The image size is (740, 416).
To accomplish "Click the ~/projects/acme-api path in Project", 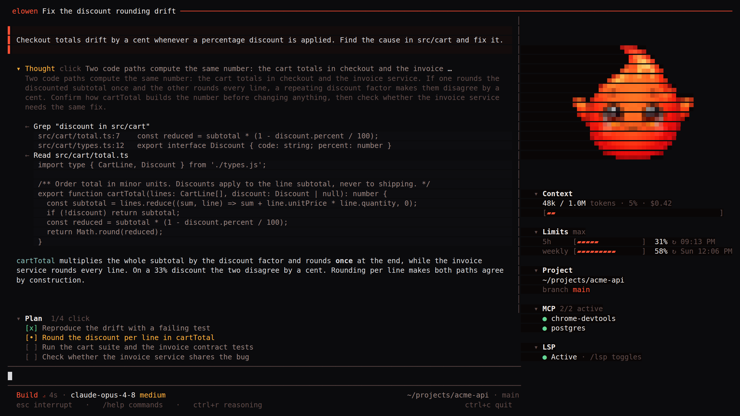I will tap(583, 280).
